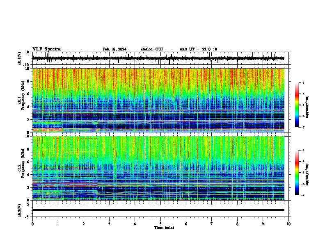Click the "-3" label atop ch.1 color bar
This screenshot has height=251, width=325.
302,82
